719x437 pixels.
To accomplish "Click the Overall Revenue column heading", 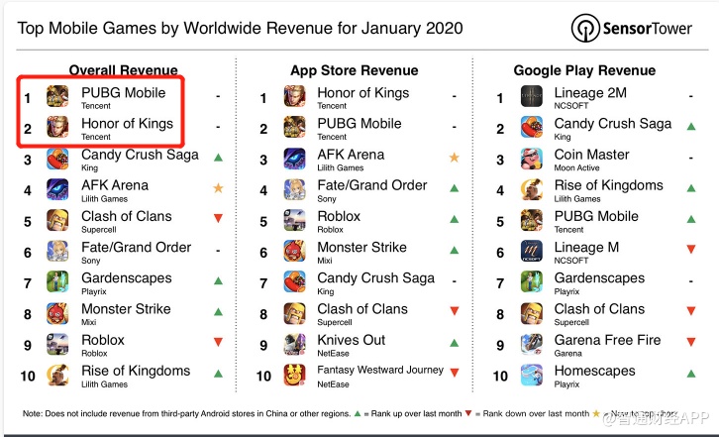I will click(123, 69).
